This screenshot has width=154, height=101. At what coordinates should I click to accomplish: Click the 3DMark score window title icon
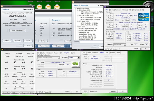pos(2,6)
